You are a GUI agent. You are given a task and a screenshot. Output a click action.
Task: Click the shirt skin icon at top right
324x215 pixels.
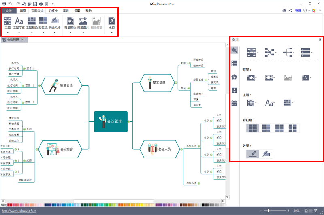coord(305,11)
